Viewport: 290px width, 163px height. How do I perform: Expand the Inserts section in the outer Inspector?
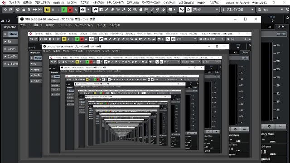pos(11,49)
